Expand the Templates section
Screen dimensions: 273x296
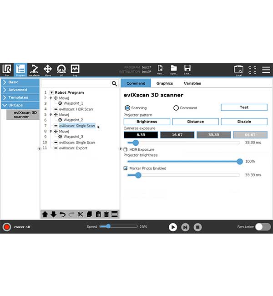(20, 97)
